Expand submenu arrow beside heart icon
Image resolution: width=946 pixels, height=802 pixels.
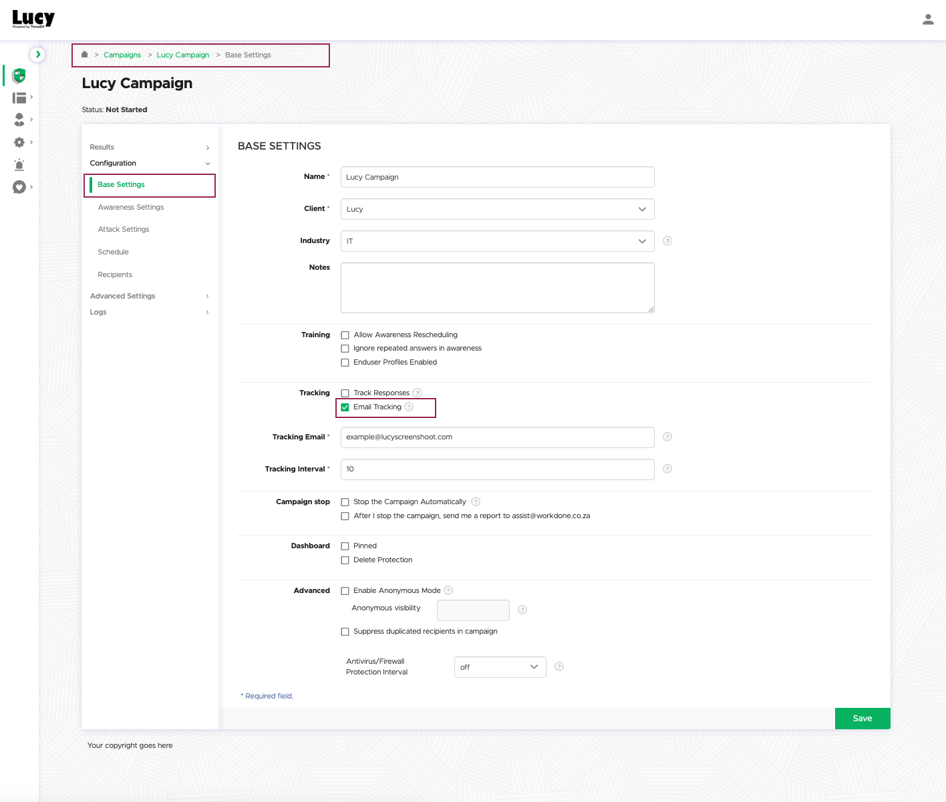click(31, 187)
